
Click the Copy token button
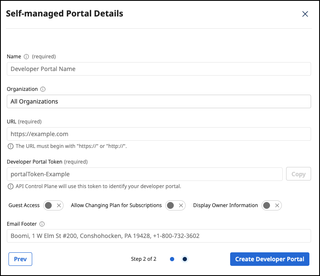298,174
